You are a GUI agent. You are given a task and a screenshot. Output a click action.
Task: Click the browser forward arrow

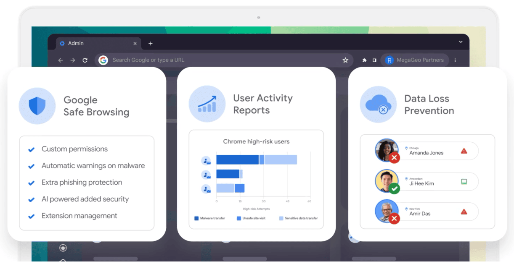click(x=73, y=60)
